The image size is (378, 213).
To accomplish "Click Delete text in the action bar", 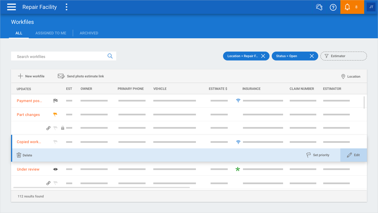I will [27, 155].
